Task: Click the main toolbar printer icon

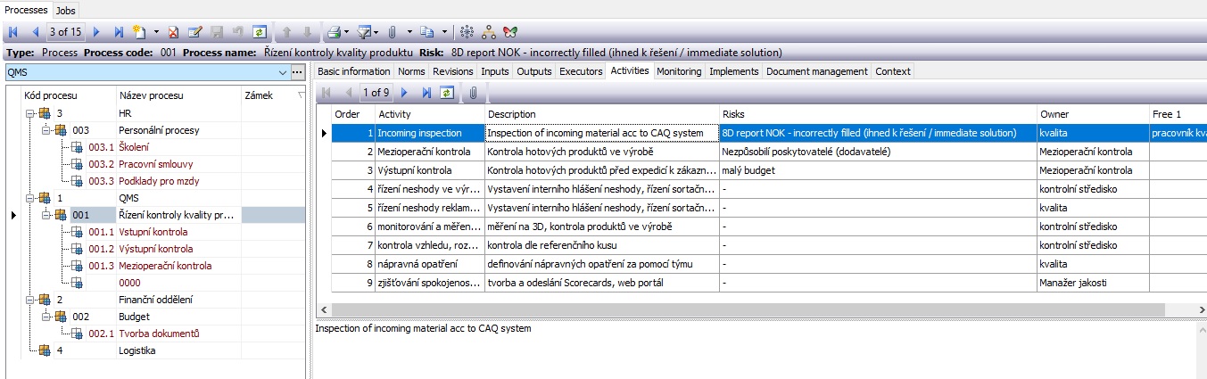Action: tap(333, 32)
